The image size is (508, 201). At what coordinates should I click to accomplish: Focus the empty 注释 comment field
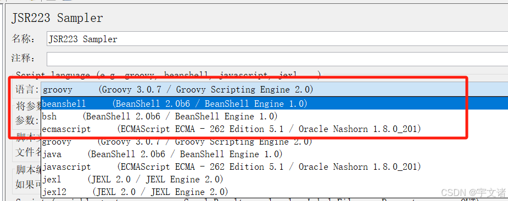[x=277, y=59]
